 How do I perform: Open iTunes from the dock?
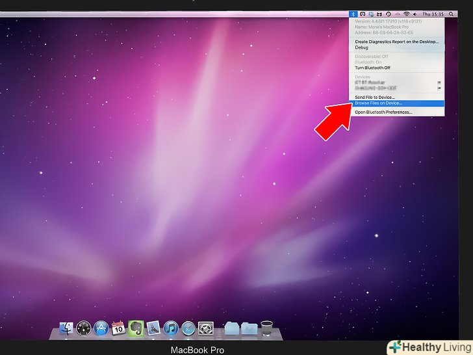[x=171, y=328]
